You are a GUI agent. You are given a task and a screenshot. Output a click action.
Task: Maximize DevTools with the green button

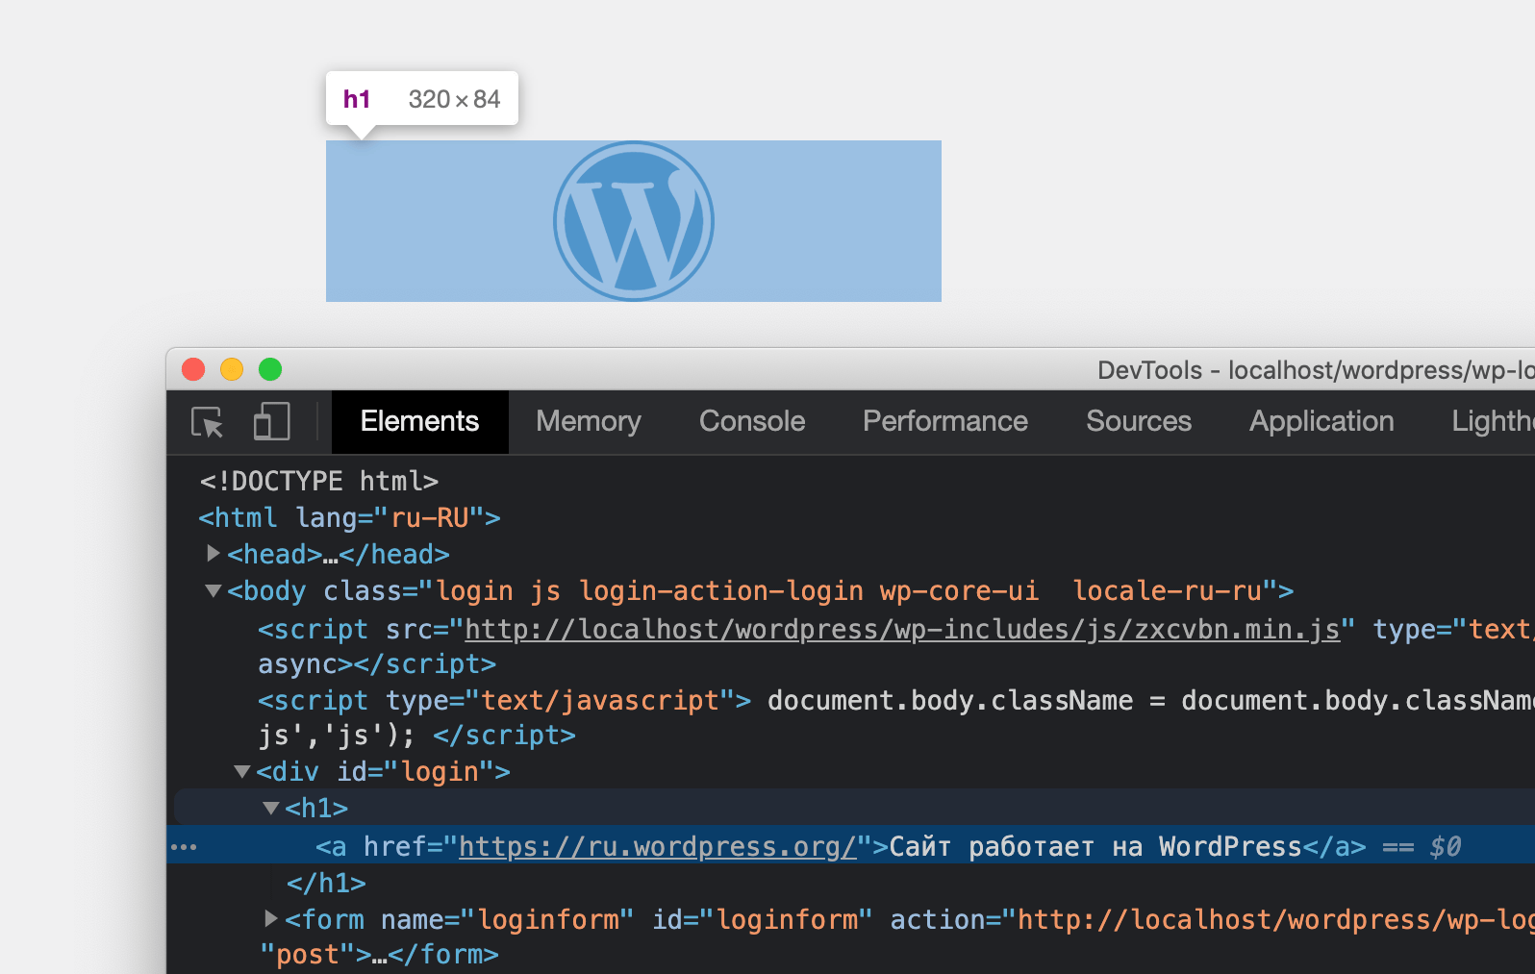pos(270,369)
